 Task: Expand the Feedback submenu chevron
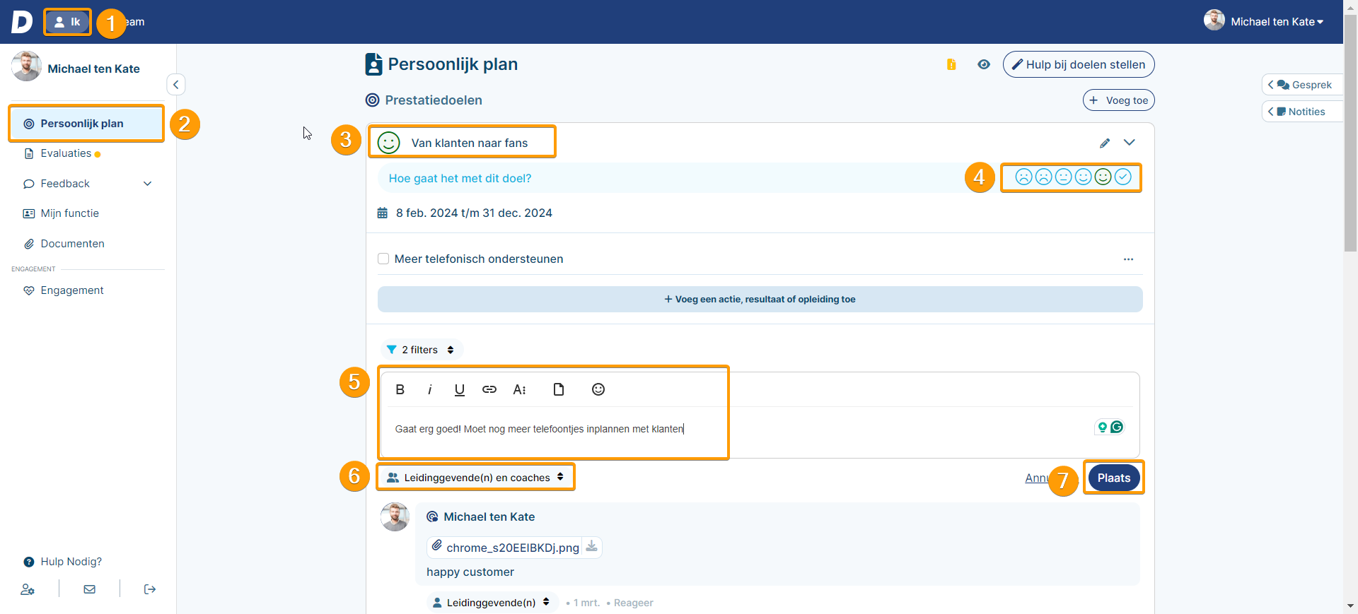148,184
